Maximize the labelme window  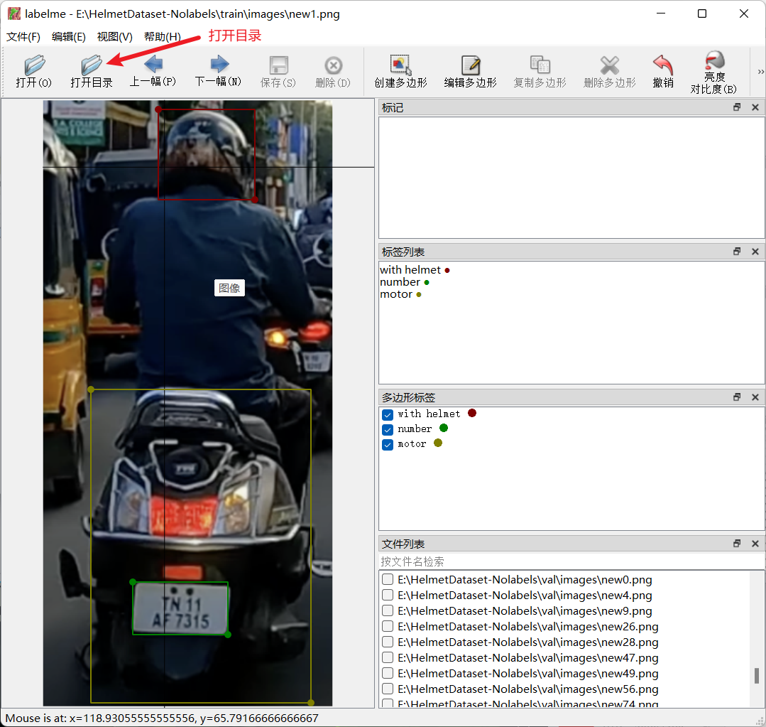click(x=702, y=14)
